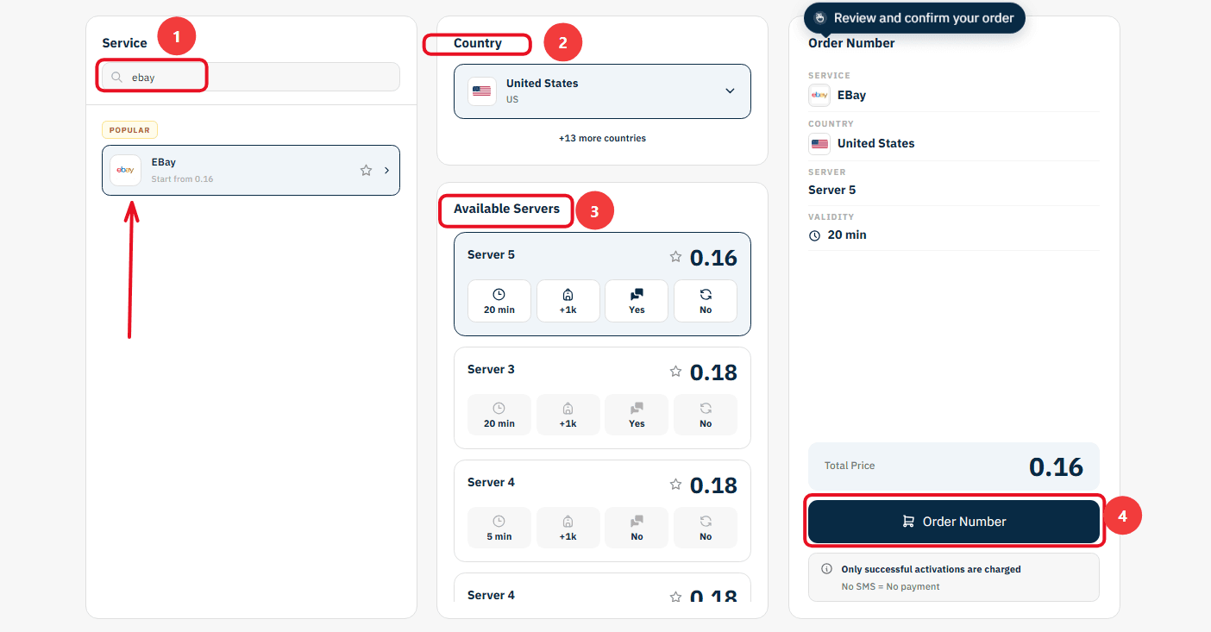Select the Server 4 card with 5 min validity
Image resolution: width=1211 pixels, height=632 pixels.
[x=602, y=511]
